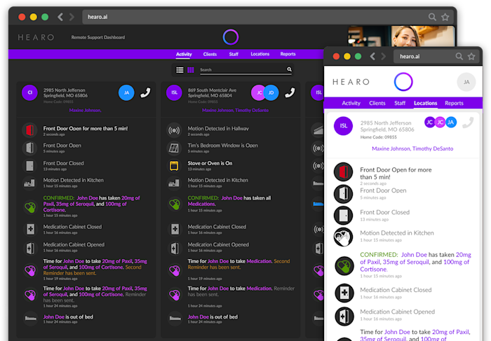Click the CI location badge in first card
The width and height of the screenshot is (491, 341).
click(x=29, y=92)
